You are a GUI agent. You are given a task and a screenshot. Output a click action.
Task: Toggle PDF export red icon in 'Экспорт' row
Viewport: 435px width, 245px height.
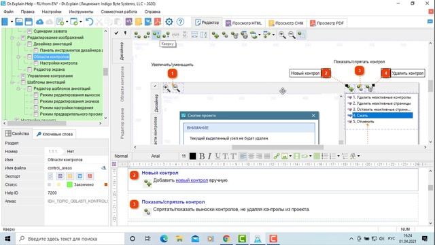point(90,176)
